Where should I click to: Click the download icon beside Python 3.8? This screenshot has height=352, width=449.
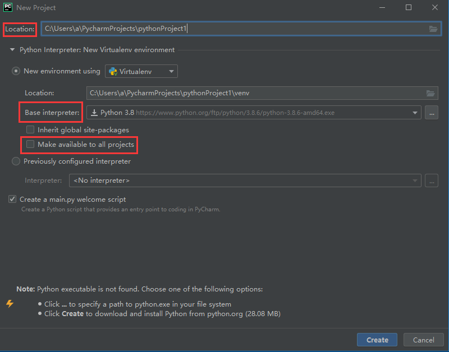94,113
